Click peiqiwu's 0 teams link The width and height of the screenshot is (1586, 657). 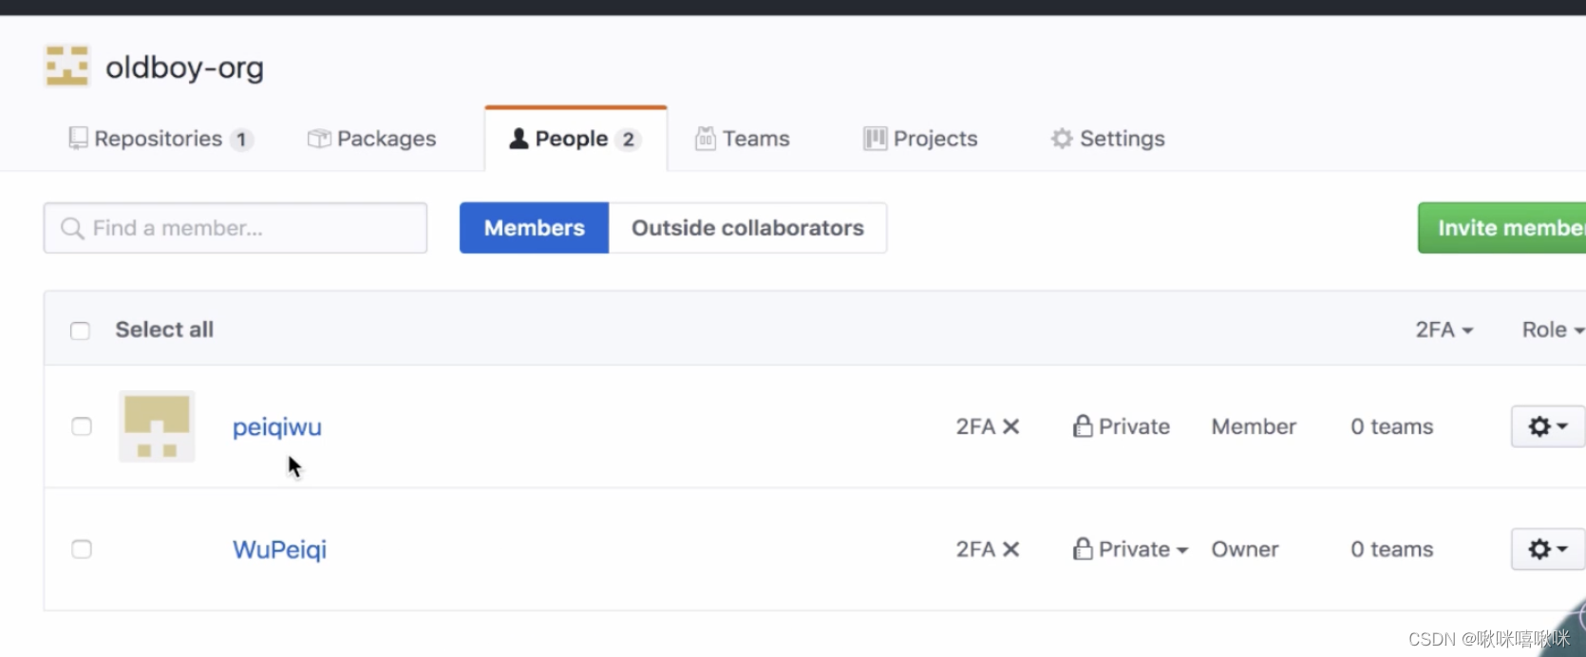pyautogui.click(x=1392, y=426)
